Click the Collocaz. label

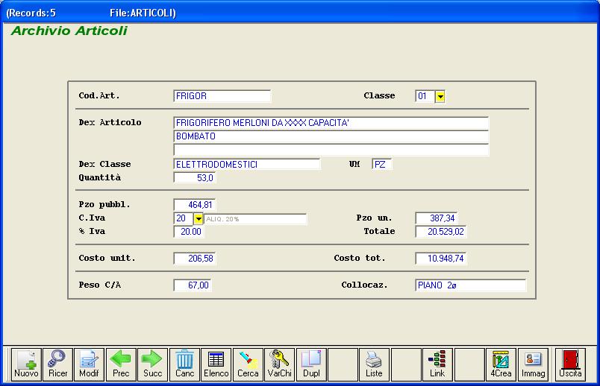(364, 285)
